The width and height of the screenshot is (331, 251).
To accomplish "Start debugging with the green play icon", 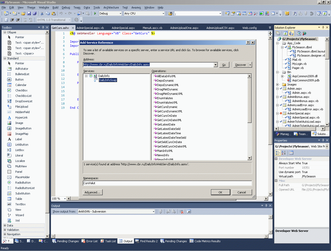I will 95,13.
